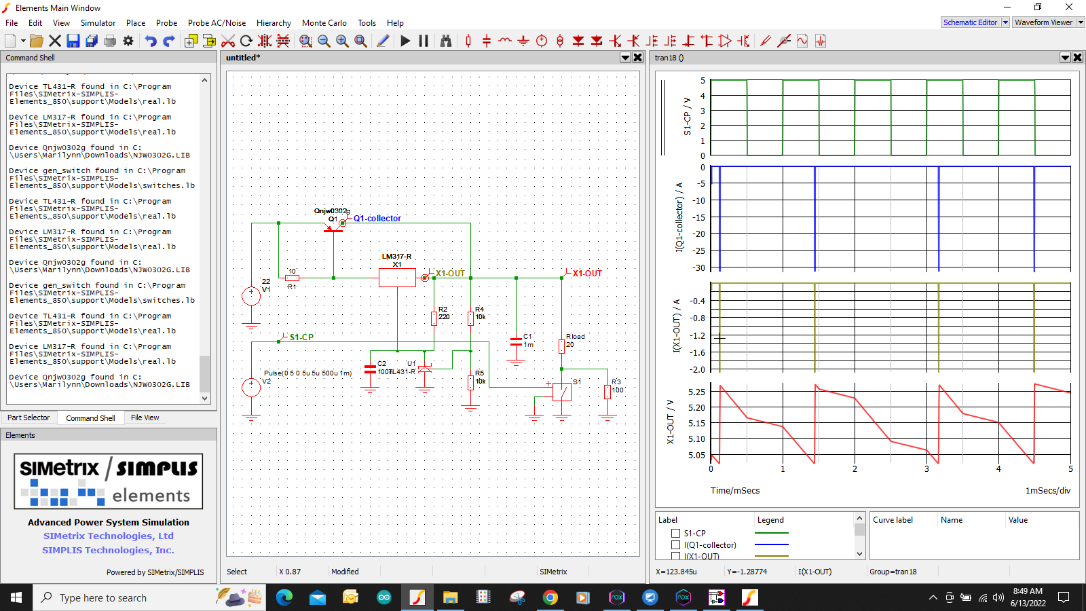This screenshot has width=1086, height=611.
Task: Switch to the Part Selector tab
Action: point(29,418)
